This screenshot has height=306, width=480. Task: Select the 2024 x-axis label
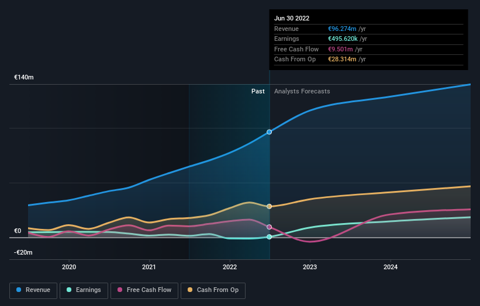pyautogui.click(x=391, y=267)
